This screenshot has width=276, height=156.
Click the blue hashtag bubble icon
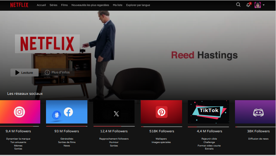pos(56,115)
